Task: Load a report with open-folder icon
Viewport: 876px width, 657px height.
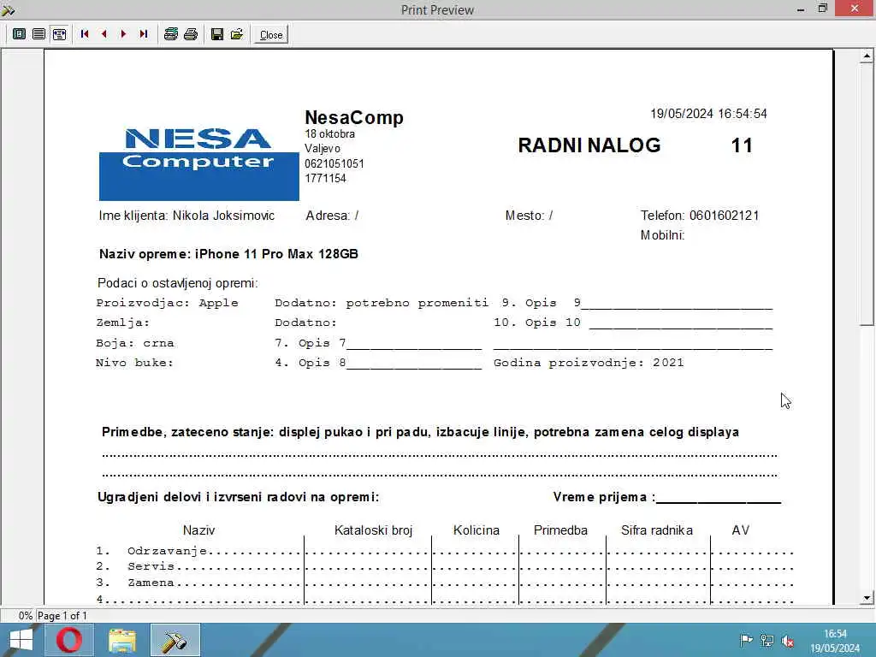Action: click(237, 34)
